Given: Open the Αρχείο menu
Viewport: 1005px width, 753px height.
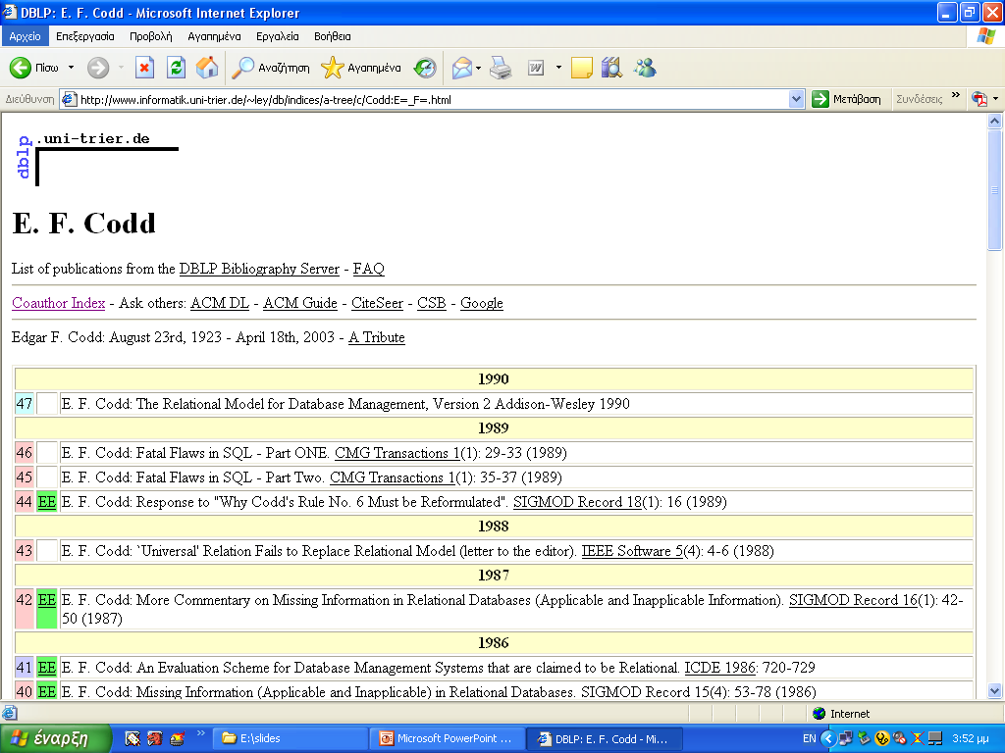Looking at the screenshot, I should (25, 36).
